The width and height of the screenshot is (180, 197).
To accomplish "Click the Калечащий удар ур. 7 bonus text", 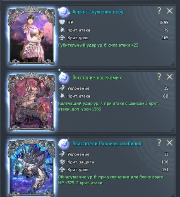I will point(108,106).
